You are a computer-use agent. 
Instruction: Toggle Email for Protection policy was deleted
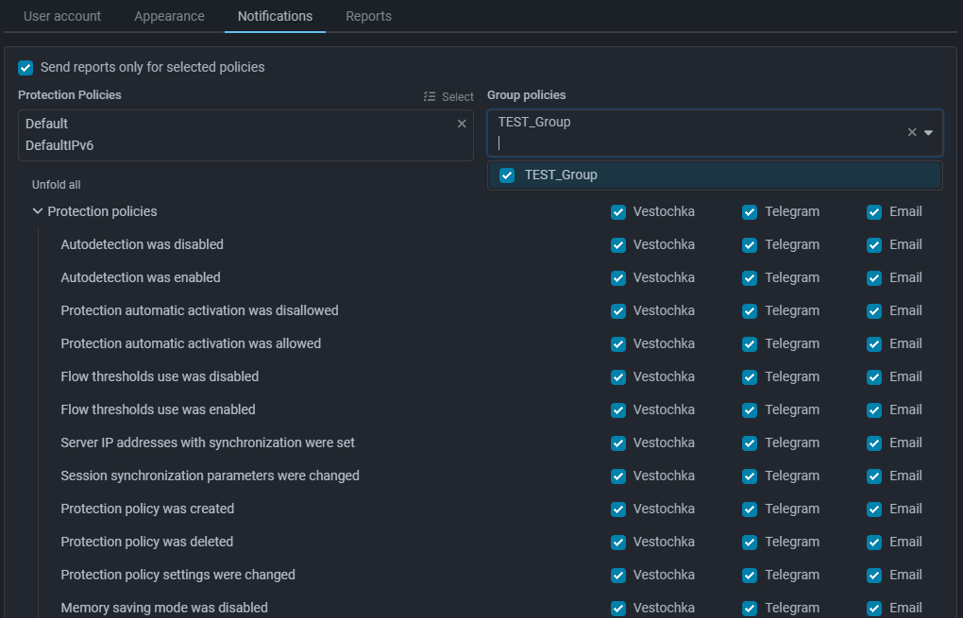tap(874, 543)
